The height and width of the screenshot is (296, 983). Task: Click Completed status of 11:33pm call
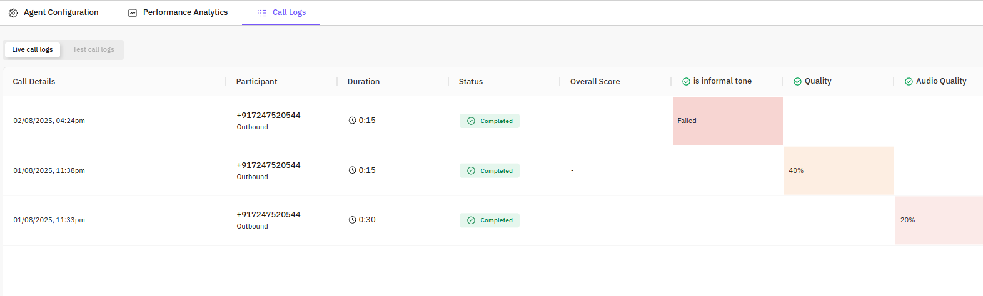pos(490,220)
